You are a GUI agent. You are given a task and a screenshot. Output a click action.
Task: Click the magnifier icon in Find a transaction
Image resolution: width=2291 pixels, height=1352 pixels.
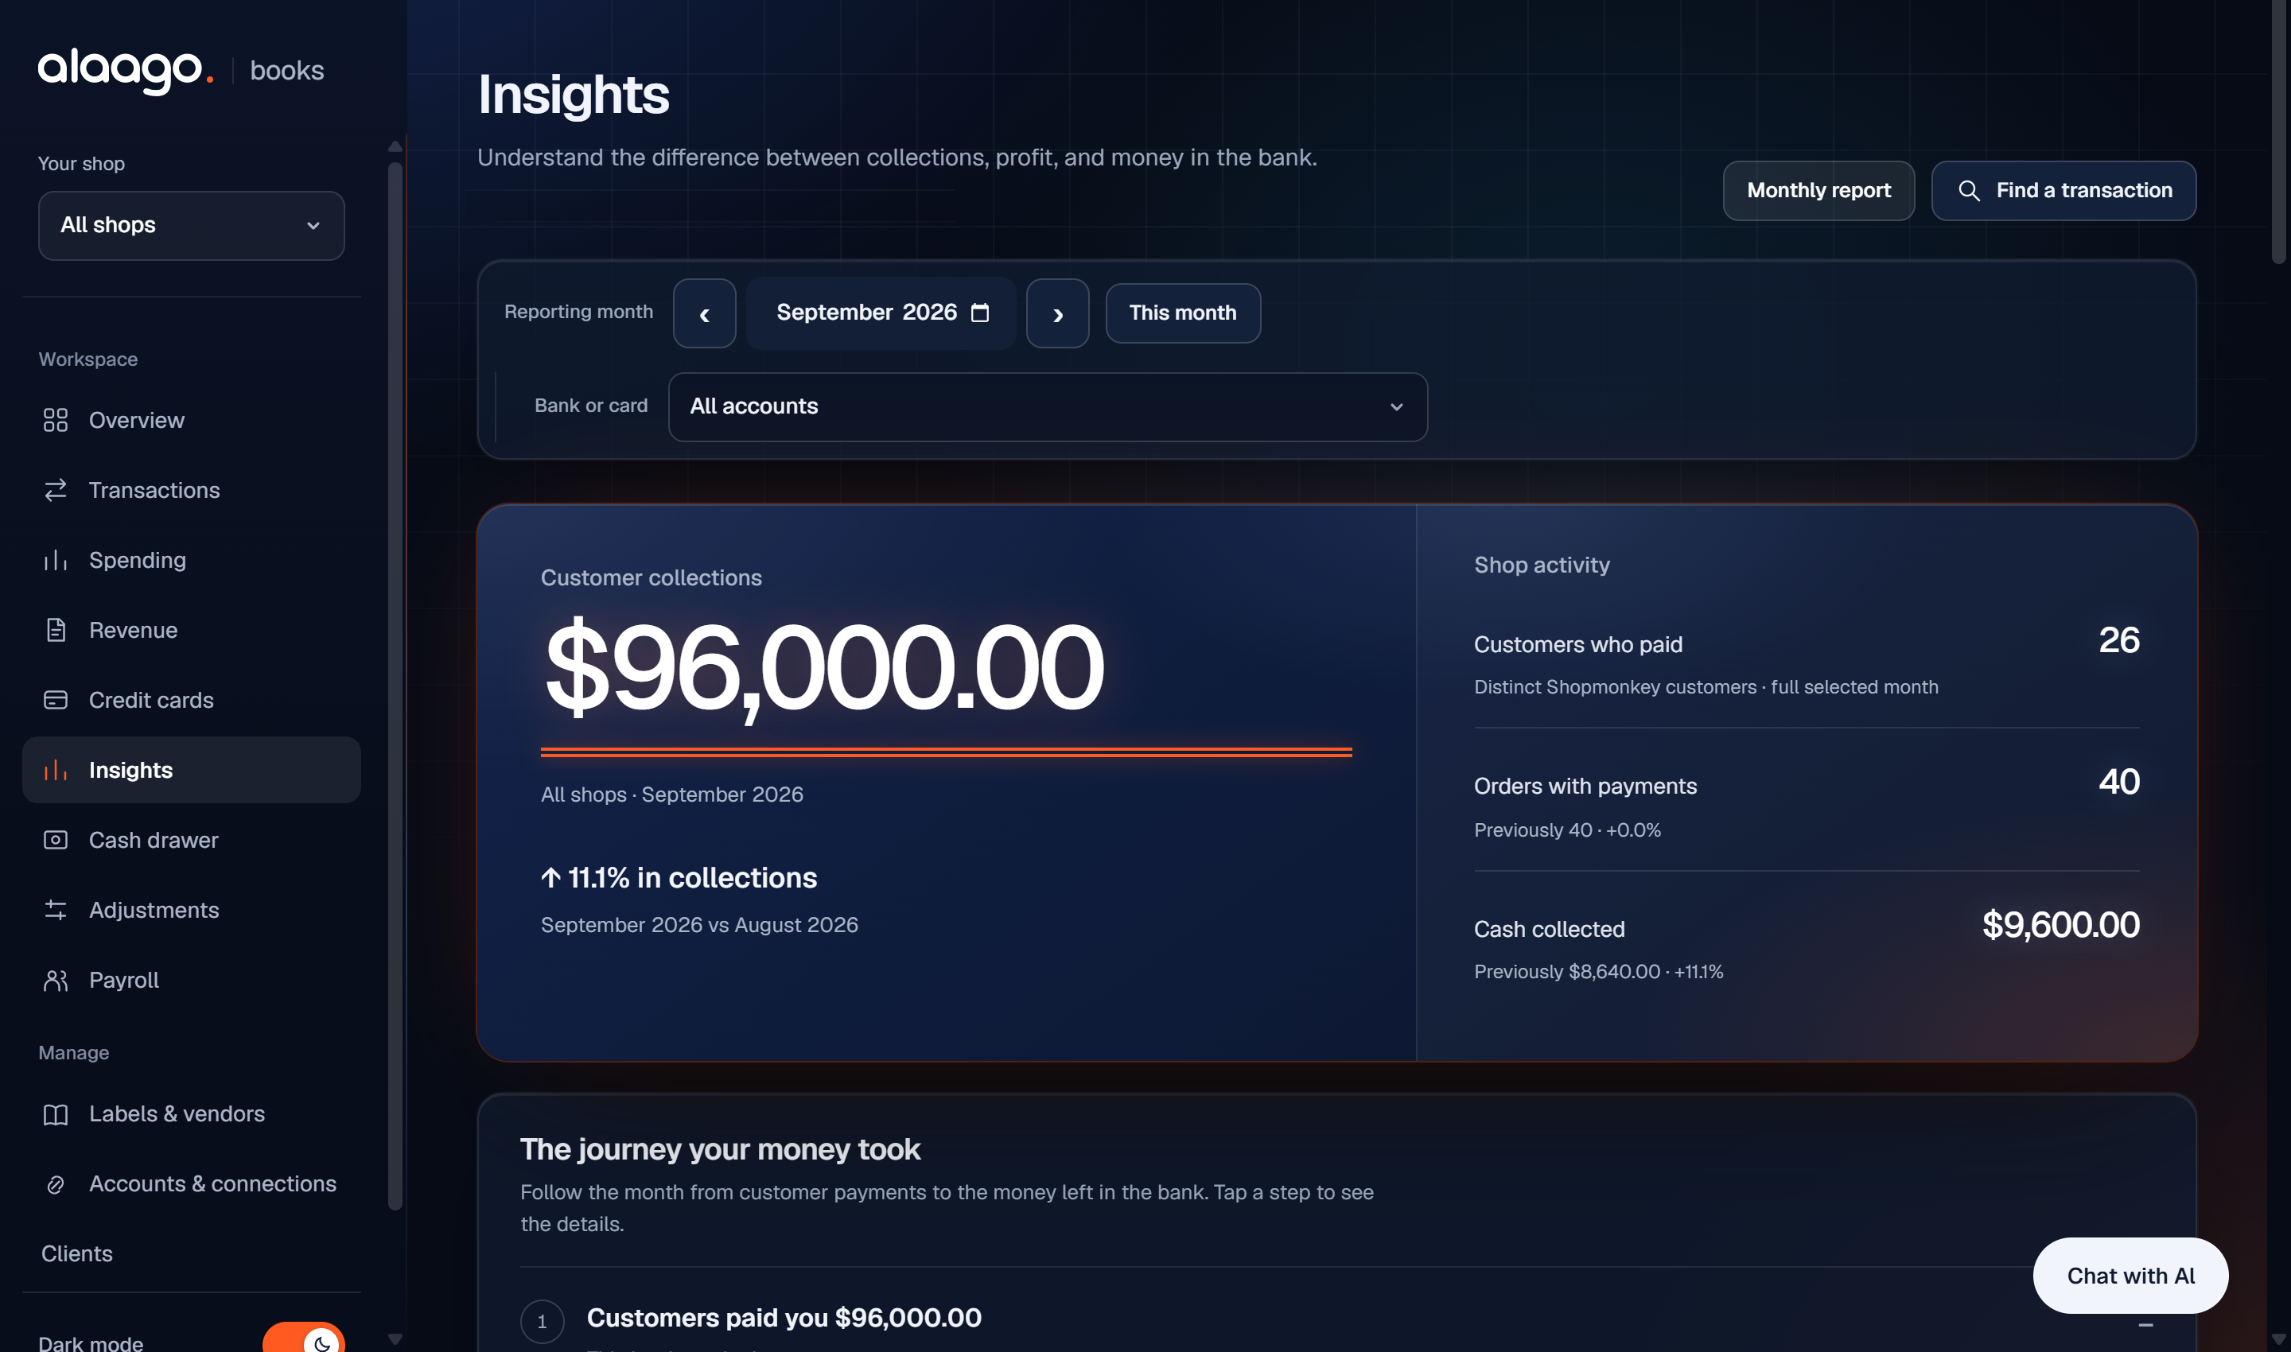1968,190
